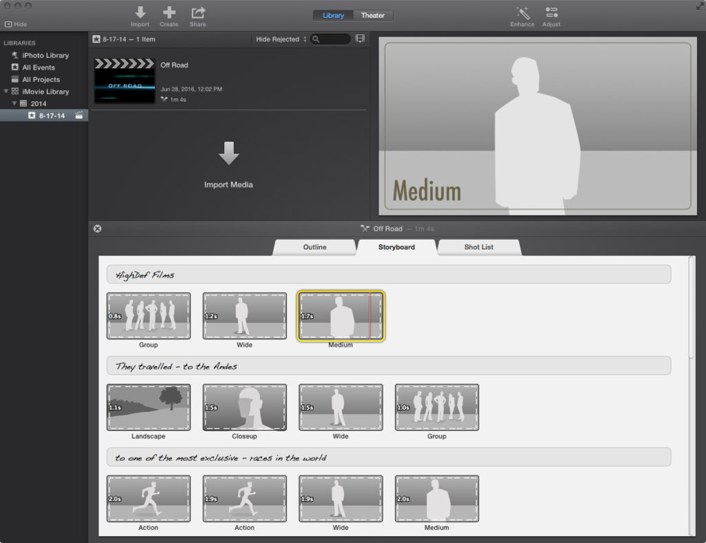This screenshot has height=543, width=706.
Task: Open the Shot List tab
Action: pyautogui.click(x=478, y=247)
